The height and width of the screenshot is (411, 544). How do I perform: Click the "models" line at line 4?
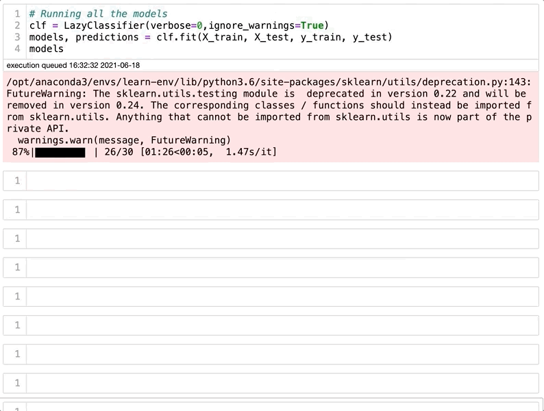[46, 49]
